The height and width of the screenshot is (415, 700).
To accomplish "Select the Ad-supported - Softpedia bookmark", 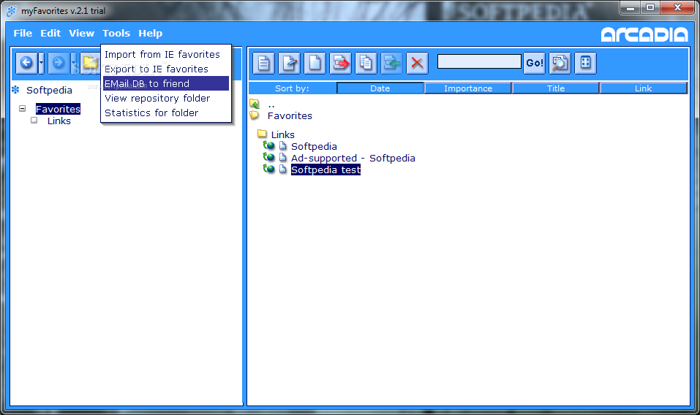I will tap(353, 159).
